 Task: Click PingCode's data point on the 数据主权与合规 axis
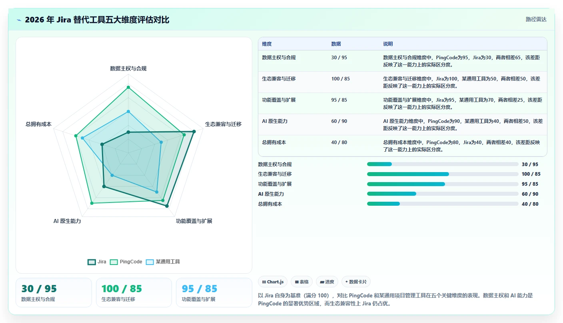point(128,87)
